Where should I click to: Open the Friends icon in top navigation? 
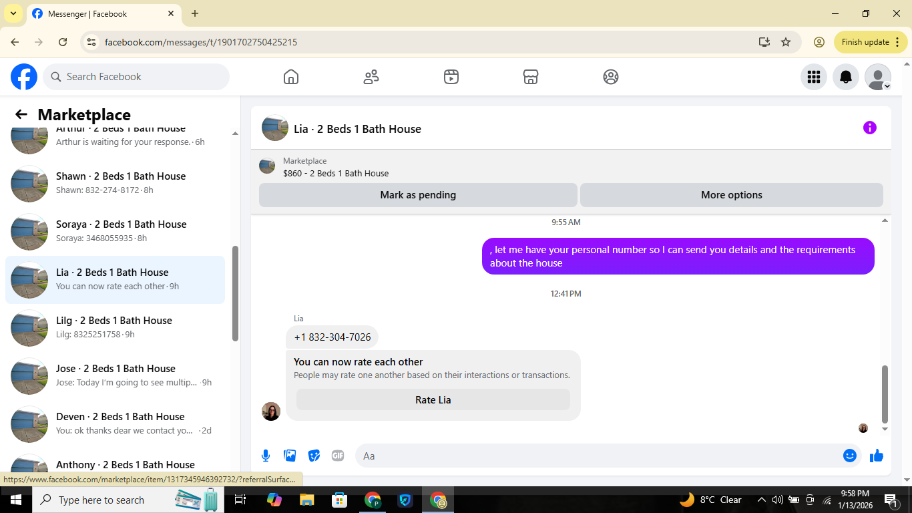point(371,77)
